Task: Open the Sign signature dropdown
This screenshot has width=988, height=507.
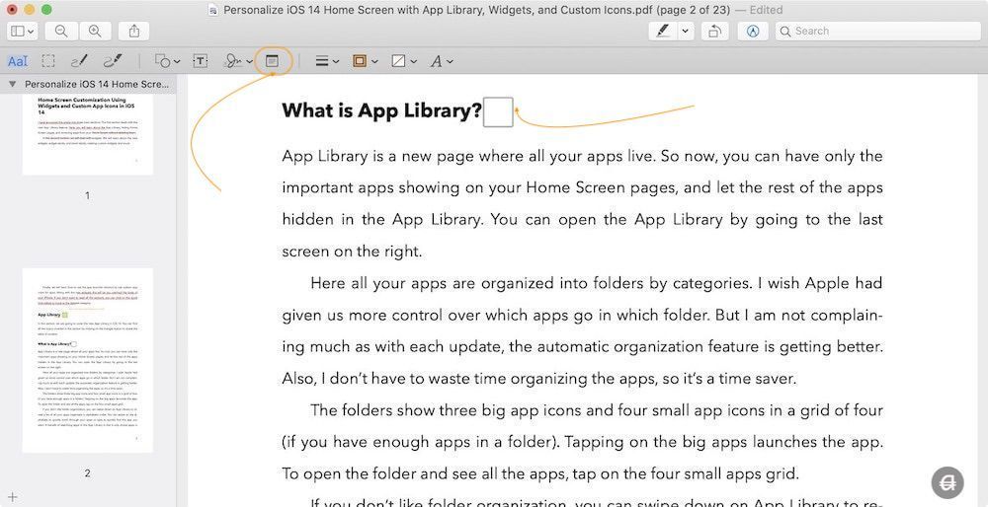Action: (x=237, y=61)
